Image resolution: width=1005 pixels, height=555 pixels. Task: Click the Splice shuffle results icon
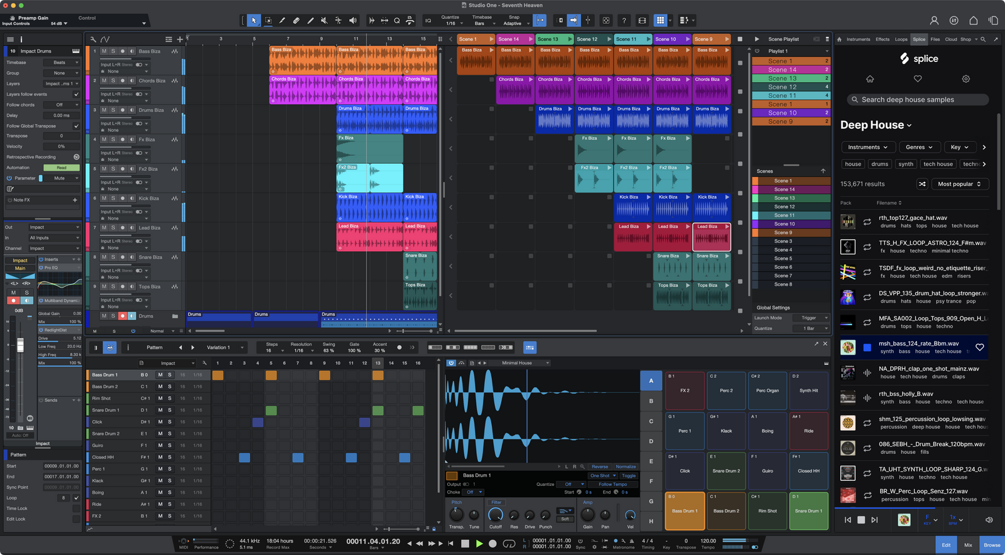922,184
